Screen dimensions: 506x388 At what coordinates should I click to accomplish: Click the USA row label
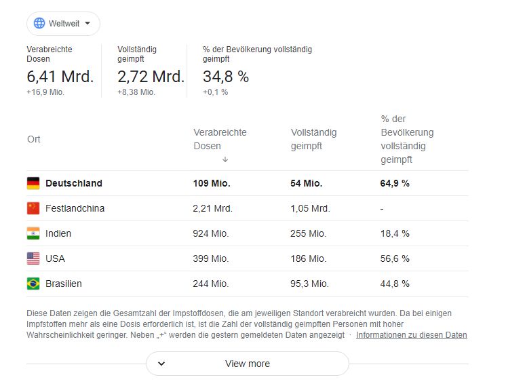pos(56,258)
